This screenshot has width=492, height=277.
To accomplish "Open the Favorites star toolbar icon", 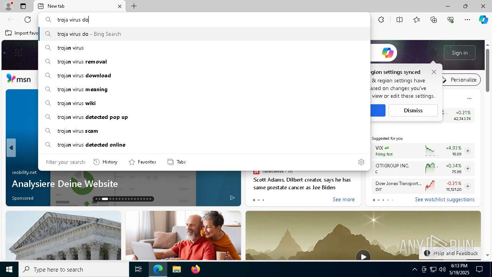I will pos(417,20).
